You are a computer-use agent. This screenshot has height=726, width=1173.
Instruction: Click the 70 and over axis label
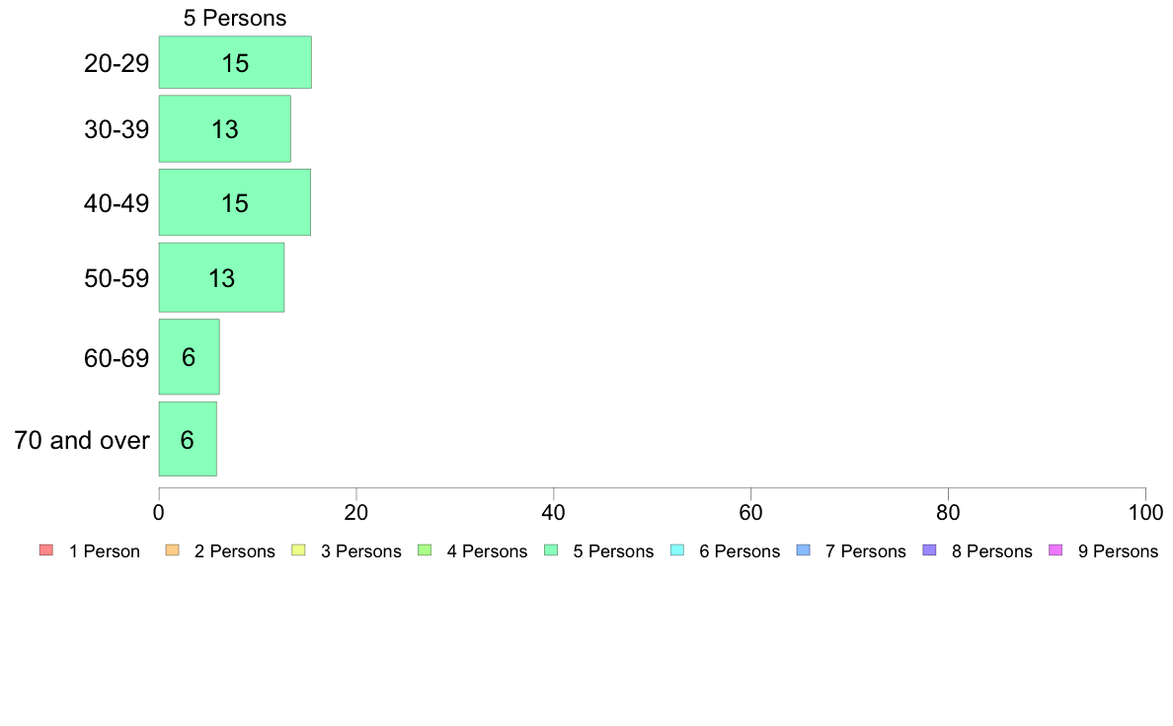[82, 440]
